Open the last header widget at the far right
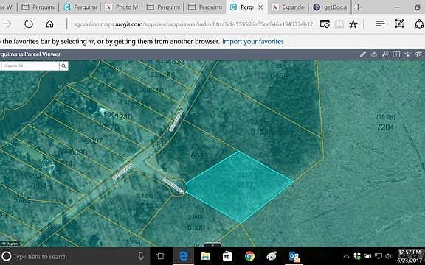 point(419,54)
